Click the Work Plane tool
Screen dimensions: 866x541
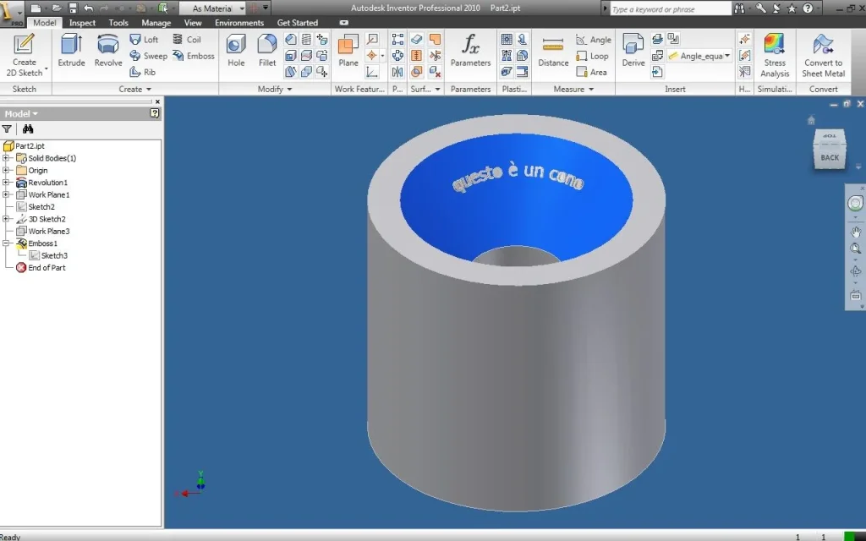click(348, 51)
